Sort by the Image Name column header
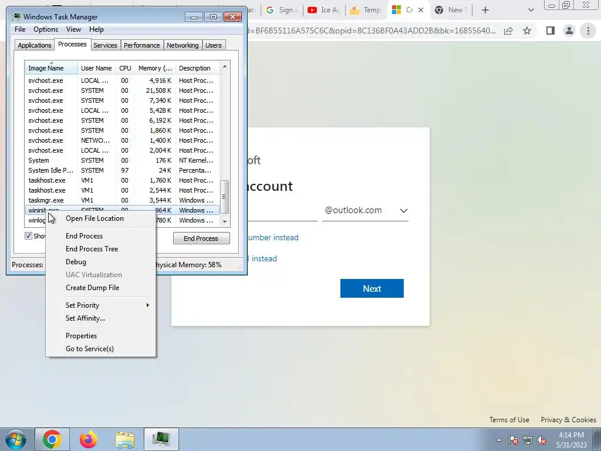Image resolution: width=601 pixels, height=451 pixels. pyautogui.click(x=52, y=68)
